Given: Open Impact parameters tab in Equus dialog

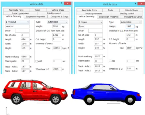Looking at the screenshot, I should coord(94,13).
